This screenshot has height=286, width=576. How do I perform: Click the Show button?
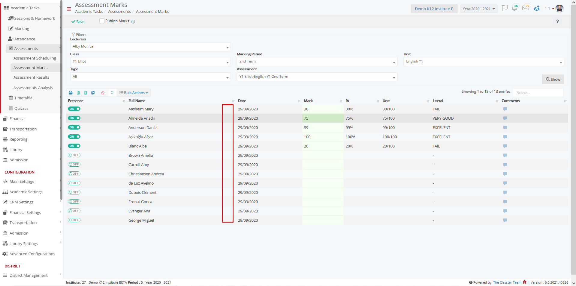553,79
